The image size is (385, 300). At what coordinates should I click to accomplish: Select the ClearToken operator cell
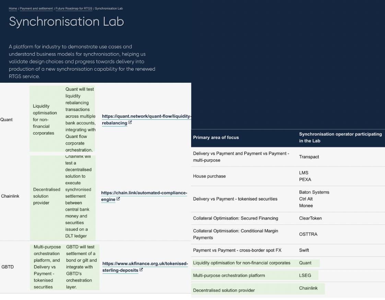coord(310,218)
